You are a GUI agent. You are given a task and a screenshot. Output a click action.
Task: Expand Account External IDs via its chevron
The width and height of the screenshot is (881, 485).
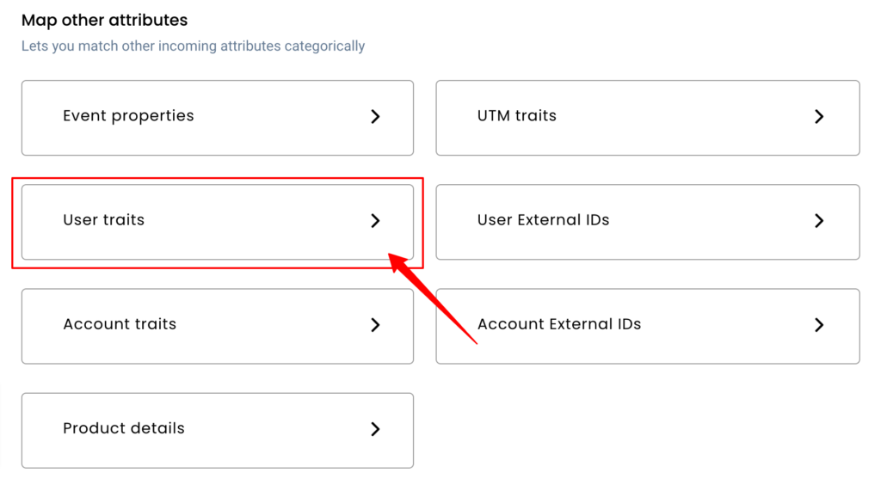coord(819,325)
